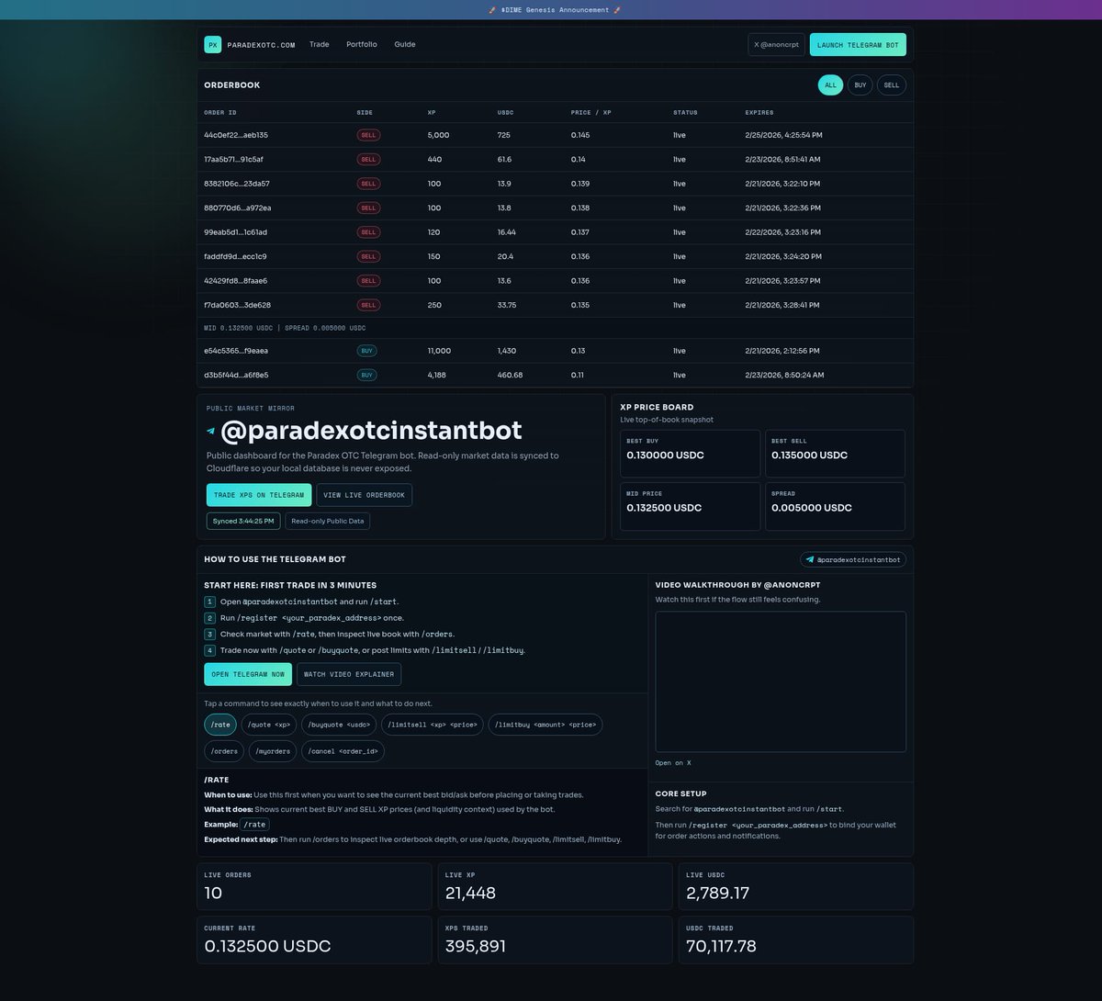Click the DIME Genesis Announcement banner
Viewport: 1102px width, 1001px height.
tap(551, 10)
